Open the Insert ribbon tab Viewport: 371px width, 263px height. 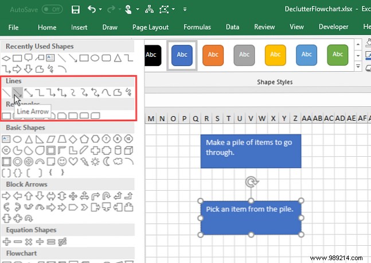tap(79, 28)
